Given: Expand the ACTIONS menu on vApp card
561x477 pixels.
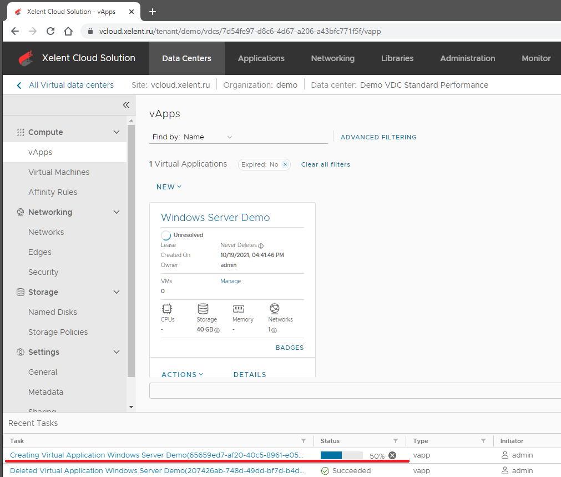Looking at the screenshot, I should tap(182, 374).
